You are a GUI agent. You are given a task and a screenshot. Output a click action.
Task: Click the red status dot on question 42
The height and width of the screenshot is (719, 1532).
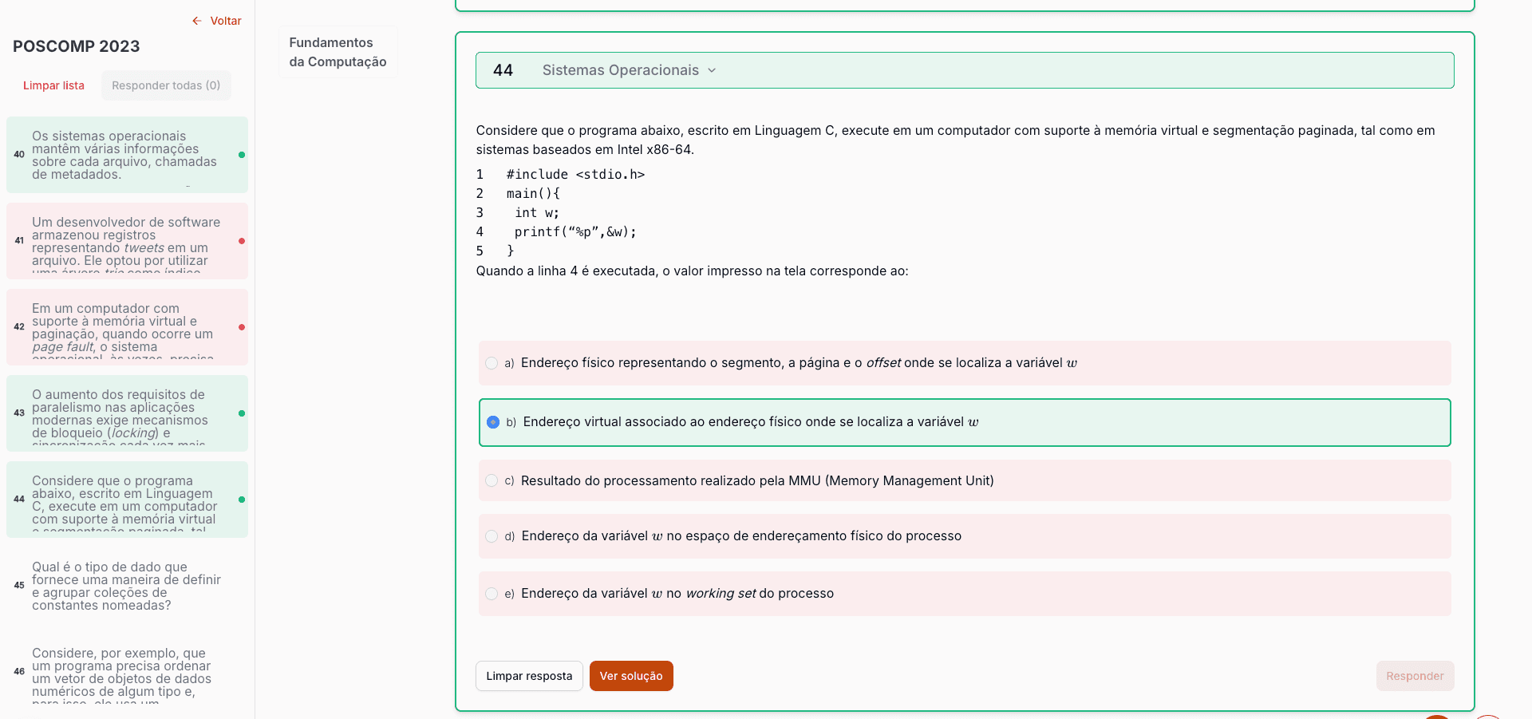pyautogui.click(x=242, y=326)
